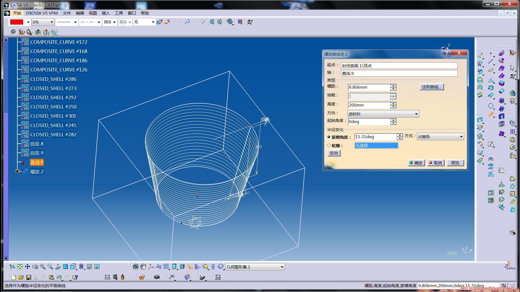Click the Paste clipboard icon
Image resolution: width=520 pixels, height=292 pixels.
[x=51, y=277]
